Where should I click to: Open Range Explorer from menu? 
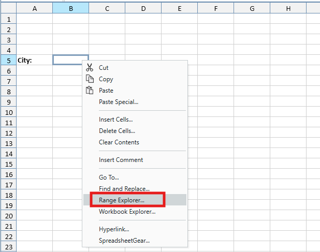pyautogui.click(x=122, y=200)
